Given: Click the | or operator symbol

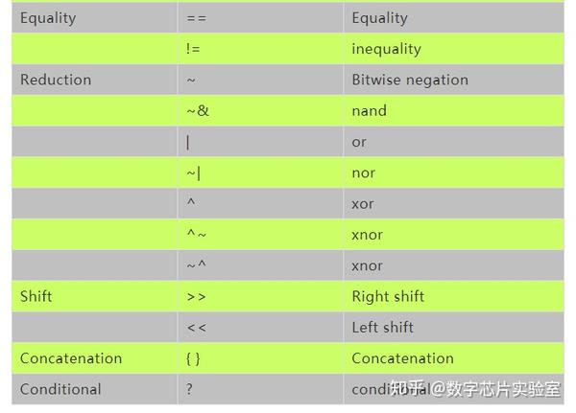Looking at the screenshot, I should (x=188, y=143).
